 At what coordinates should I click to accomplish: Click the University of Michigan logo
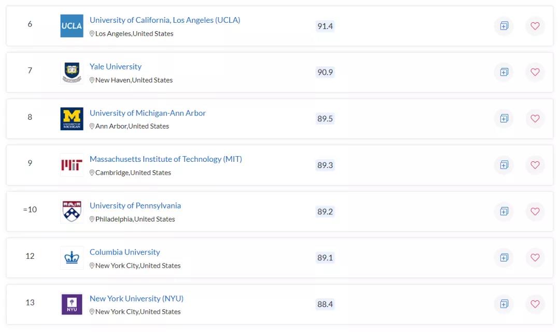click(x=72, y=119)
